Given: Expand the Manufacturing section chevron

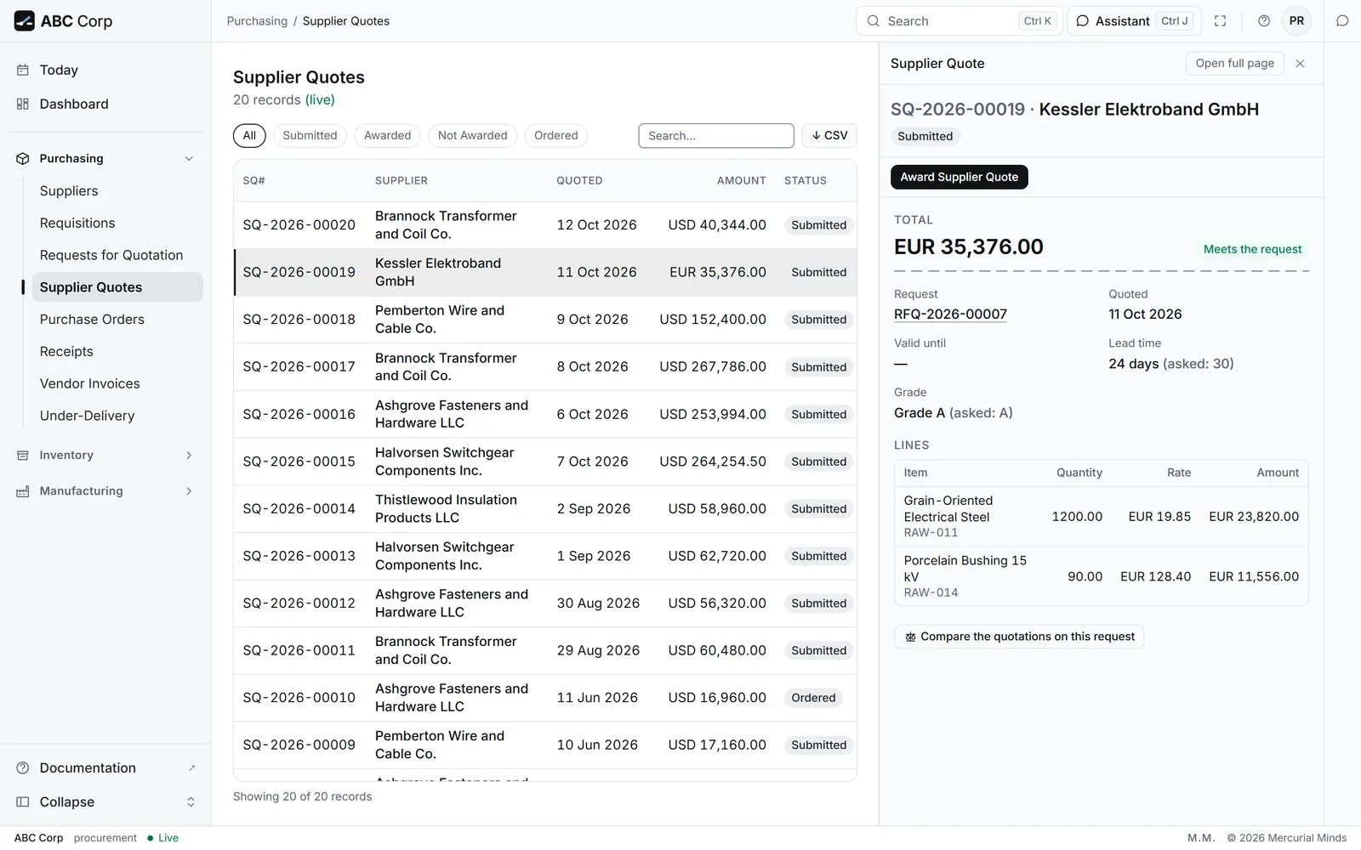Looking at the screenshot, I should (x=189, y=491).
